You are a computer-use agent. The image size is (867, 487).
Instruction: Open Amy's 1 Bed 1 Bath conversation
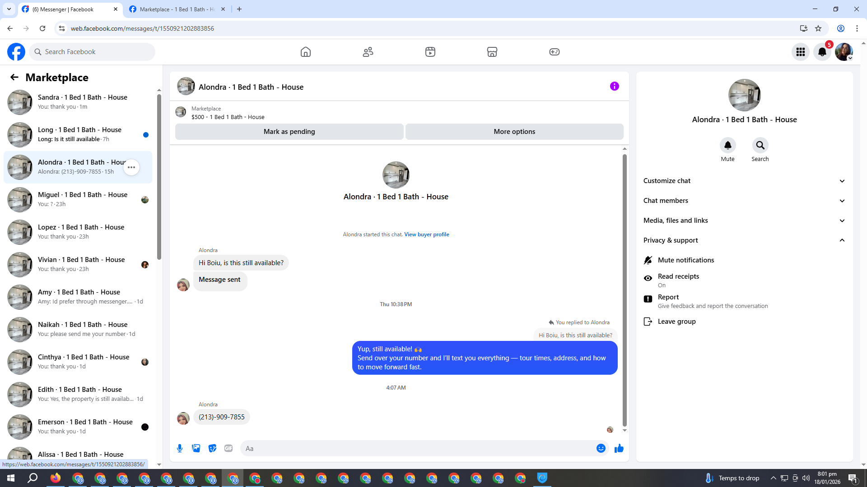(79, 297)
